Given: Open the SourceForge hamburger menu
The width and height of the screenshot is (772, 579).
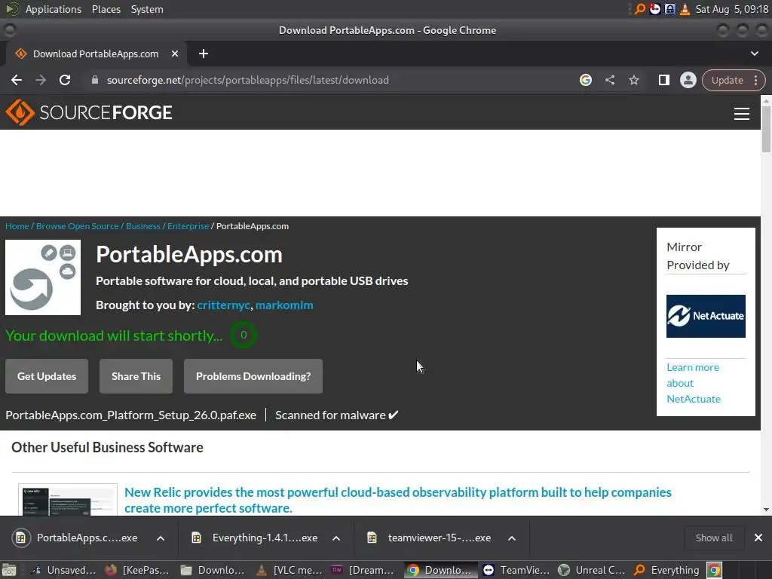Looking at the screenshot, I should pos(742,113).
